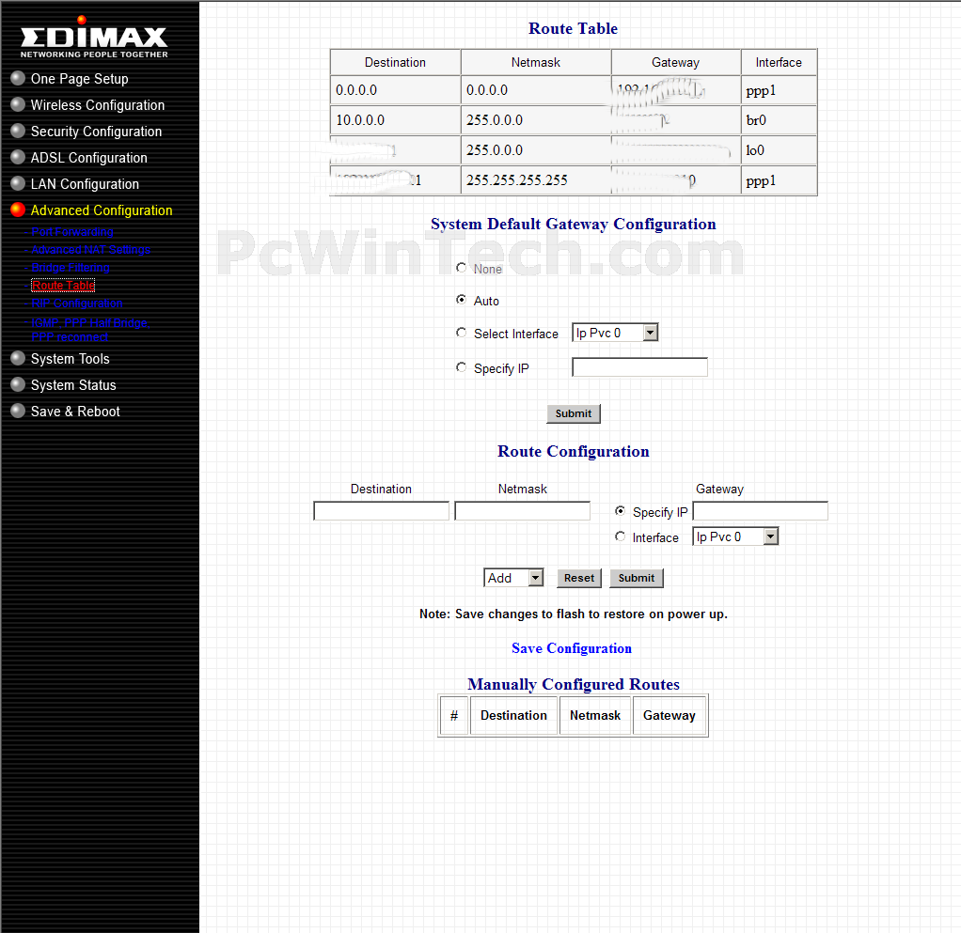The image size is (961, 933).
Task: Click the bullet icon beside Save & Reboot
Action: (x=18, y=411)
